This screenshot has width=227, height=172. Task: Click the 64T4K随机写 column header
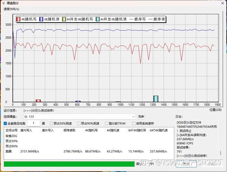[x=137, y=130]
